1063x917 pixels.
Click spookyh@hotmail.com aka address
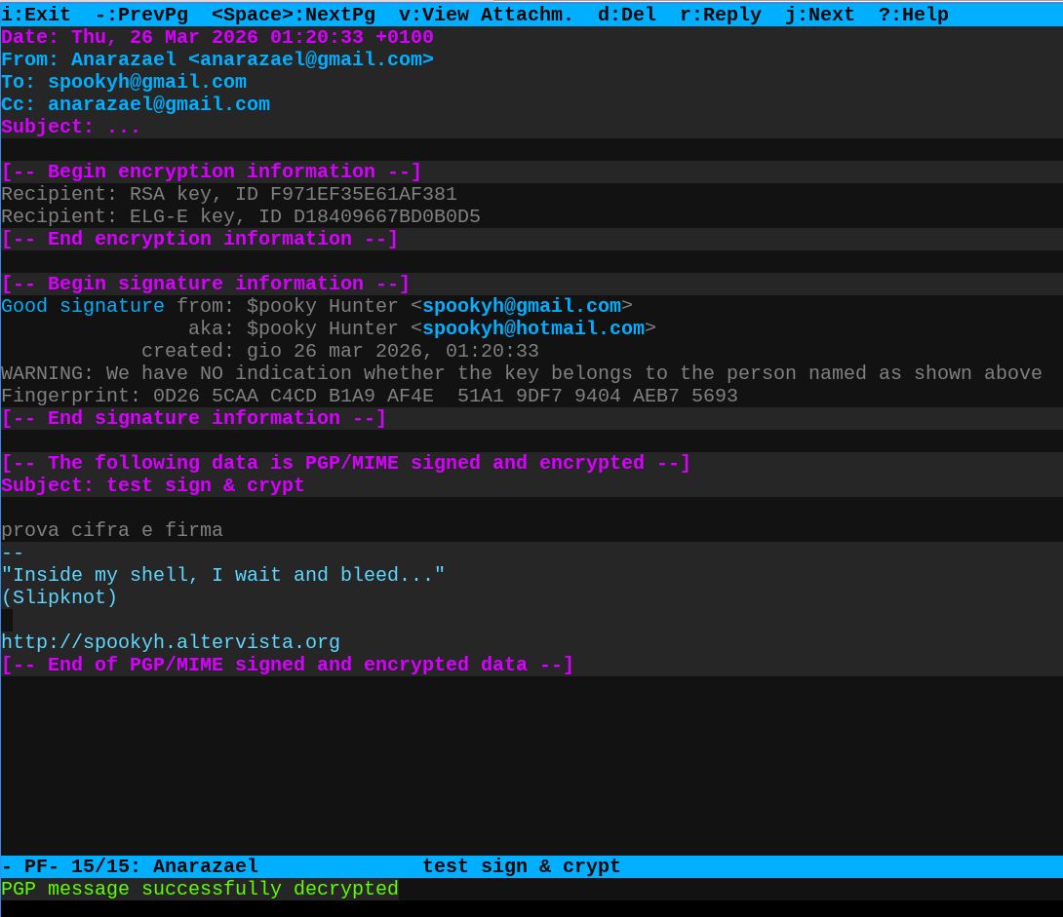pos(532,328)
